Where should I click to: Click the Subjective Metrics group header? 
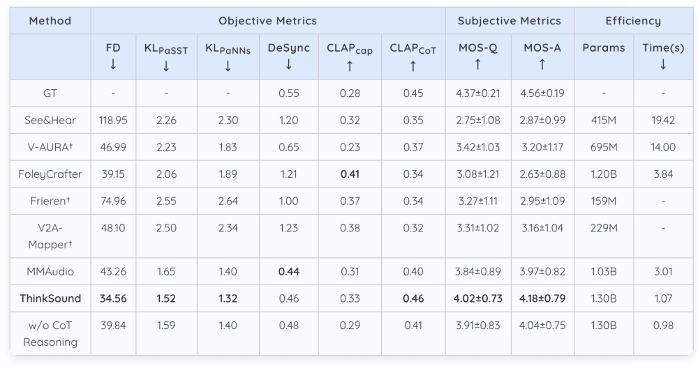(510, 21)
